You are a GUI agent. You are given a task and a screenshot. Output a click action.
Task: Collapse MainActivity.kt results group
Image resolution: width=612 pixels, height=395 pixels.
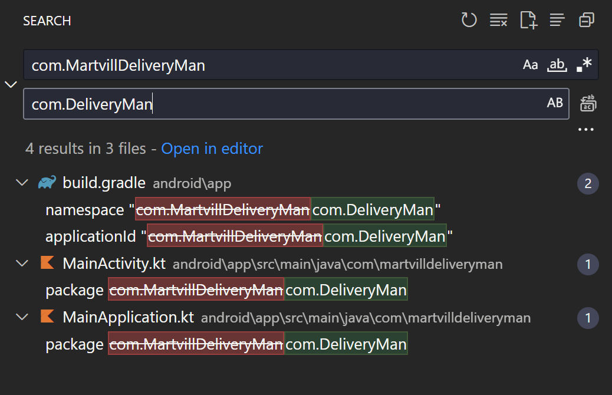click(x=22, y=264)
